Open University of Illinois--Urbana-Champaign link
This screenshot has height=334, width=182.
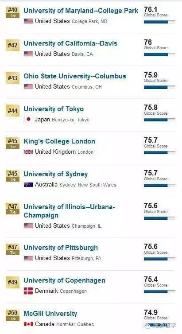click(x=69, y=211)
